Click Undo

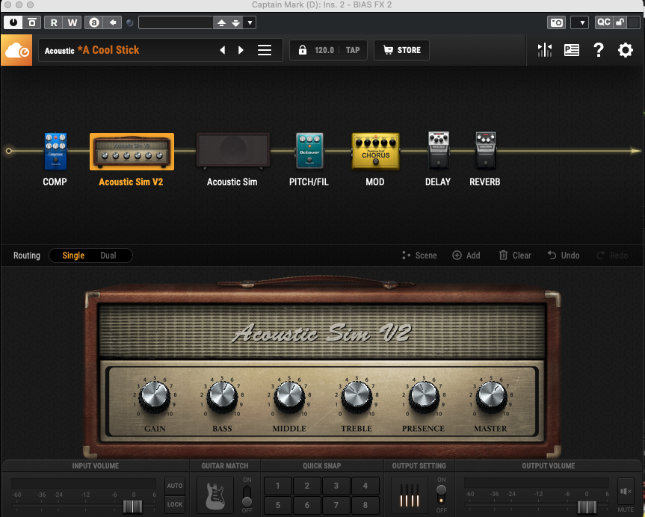(x=563, y=256)
